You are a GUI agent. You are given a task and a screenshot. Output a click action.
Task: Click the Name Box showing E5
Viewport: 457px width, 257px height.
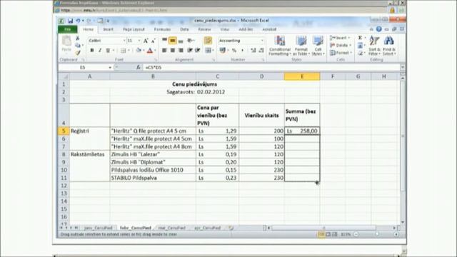point(83,68)
